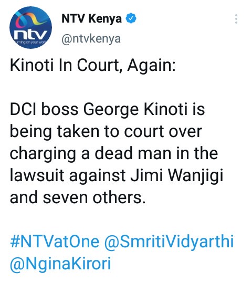Click the line 'and seven others.'

point(78,197)
